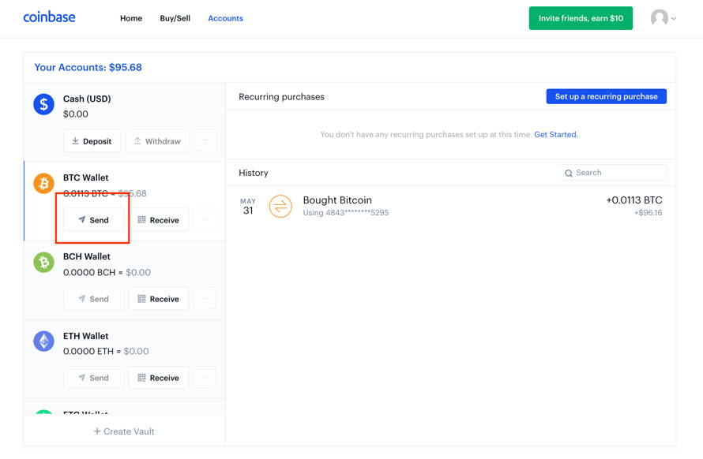Send from the BTC Wallet
703x459 pixels.
point(93,220)
